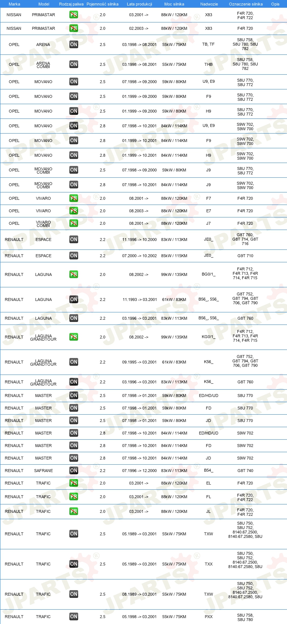Click the Oznaczenie silnika column header
Viewport: 287px width, 624px height.
(246, 4)
